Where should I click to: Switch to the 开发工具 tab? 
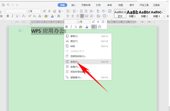click(x=144, y=5)
